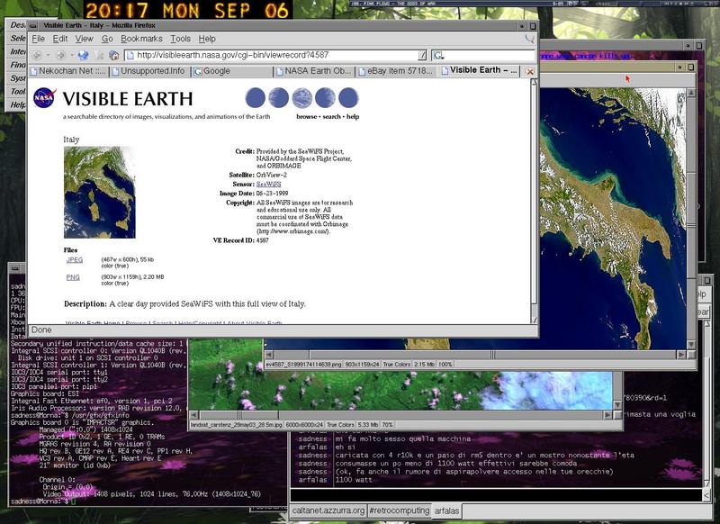
Task: Click the Google search engine icon
Action: coord(438,56)
